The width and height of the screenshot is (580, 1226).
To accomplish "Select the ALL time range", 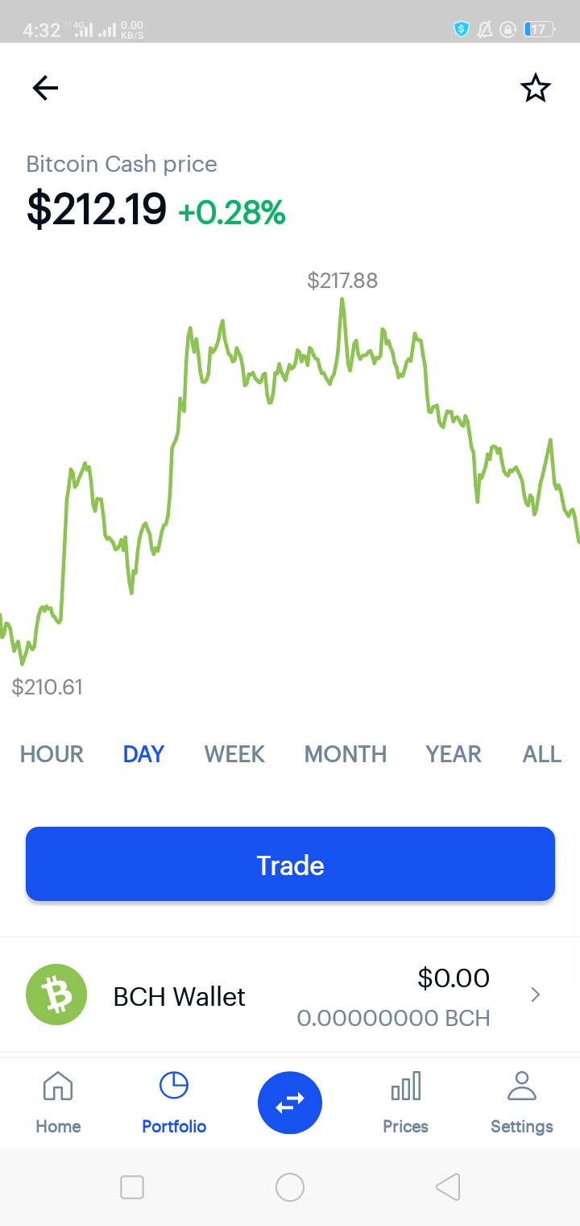I will pos(542,754).
